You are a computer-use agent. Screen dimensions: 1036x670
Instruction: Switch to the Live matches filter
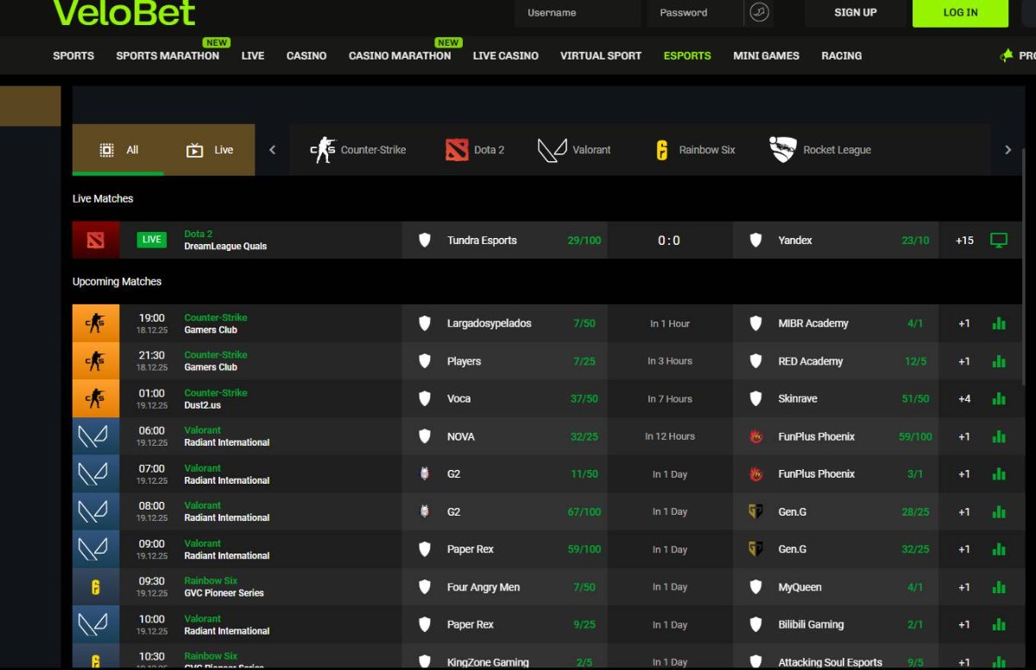210,150
